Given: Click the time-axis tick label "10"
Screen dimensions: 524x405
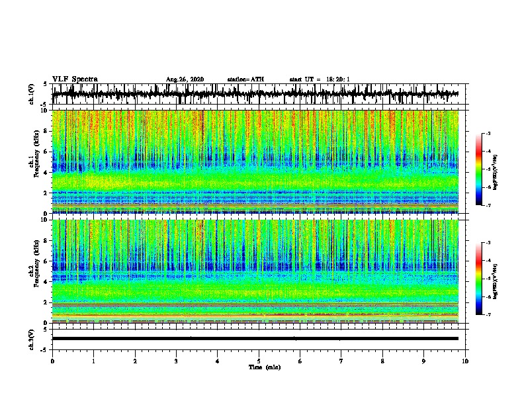Looking at the screenshot, I should point(465,361).
